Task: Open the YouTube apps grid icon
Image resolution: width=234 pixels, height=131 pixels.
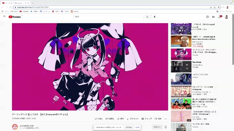Action: click(214, 17)
